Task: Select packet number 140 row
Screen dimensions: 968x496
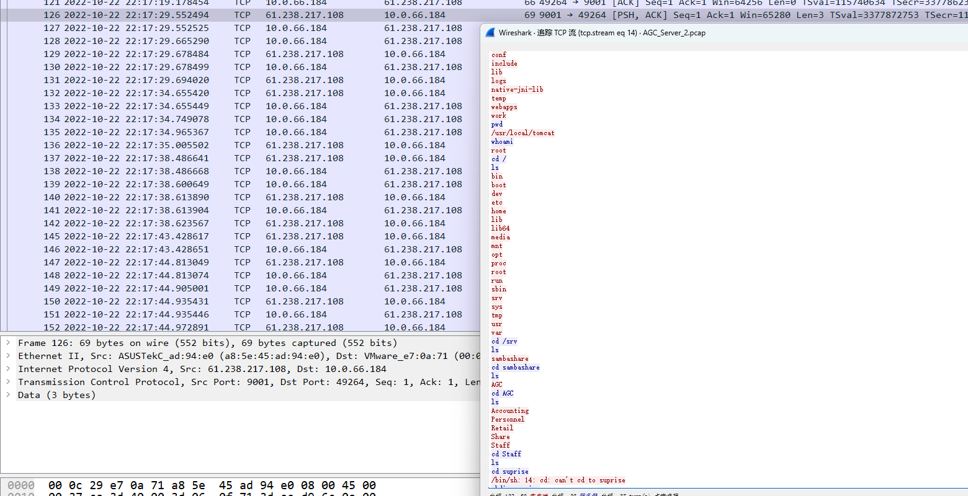Action: click(x=240, y=197)
